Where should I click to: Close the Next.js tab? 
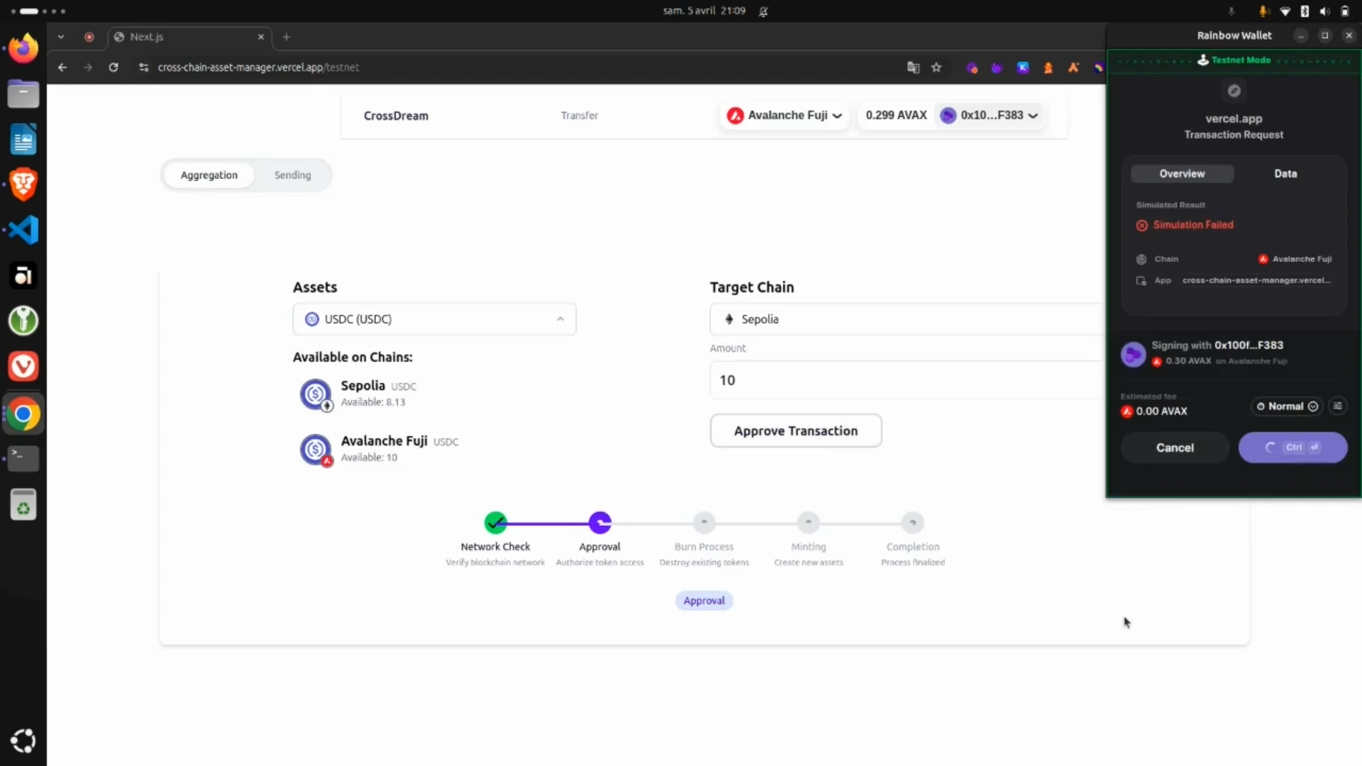click(x=261, y=37)
